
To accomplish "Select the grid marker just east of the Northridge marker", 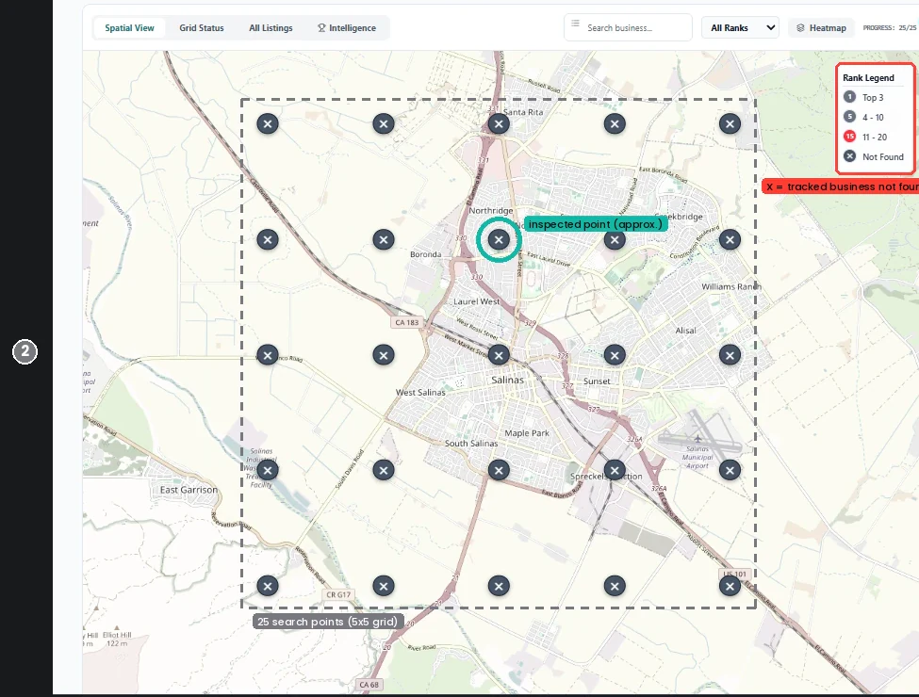I will coord(615,239).
